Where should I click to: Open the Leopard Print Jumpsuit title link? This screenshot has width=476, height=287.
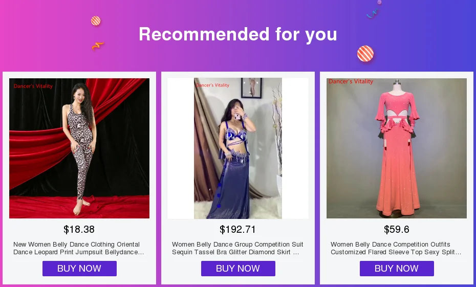pyautogui.click(x=79, y=248)
